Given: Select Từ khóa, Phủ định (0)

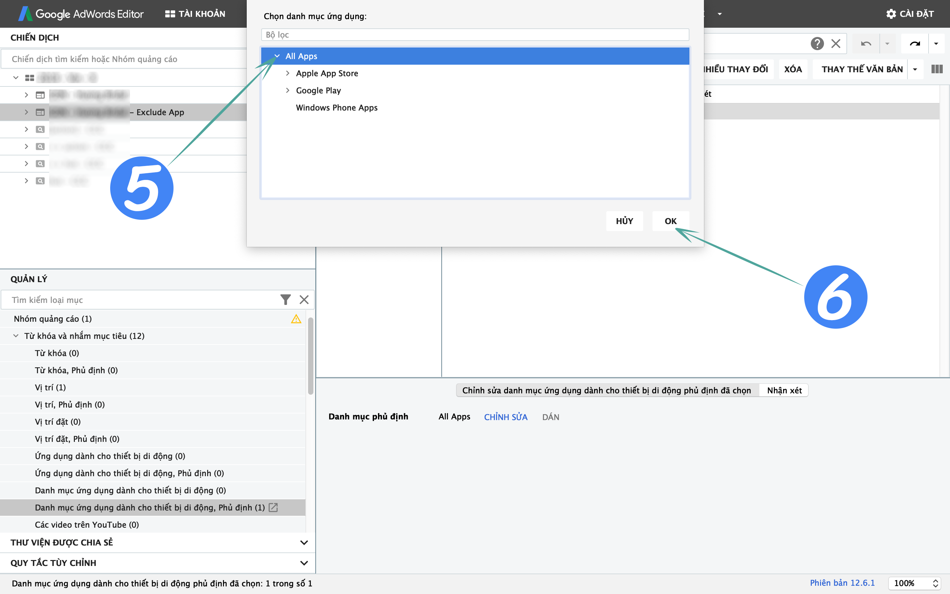Looking at the screenshot, I should pyautogui.click(x=153, y=370).
